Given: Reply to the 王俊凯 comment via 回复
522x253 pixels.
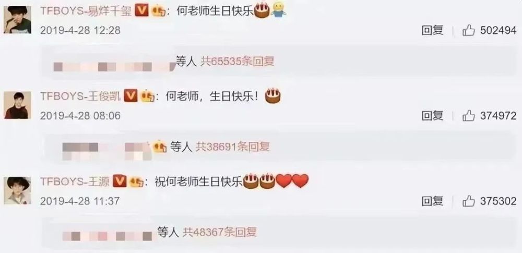Looking at the screenshot, I should click(432, 116).
